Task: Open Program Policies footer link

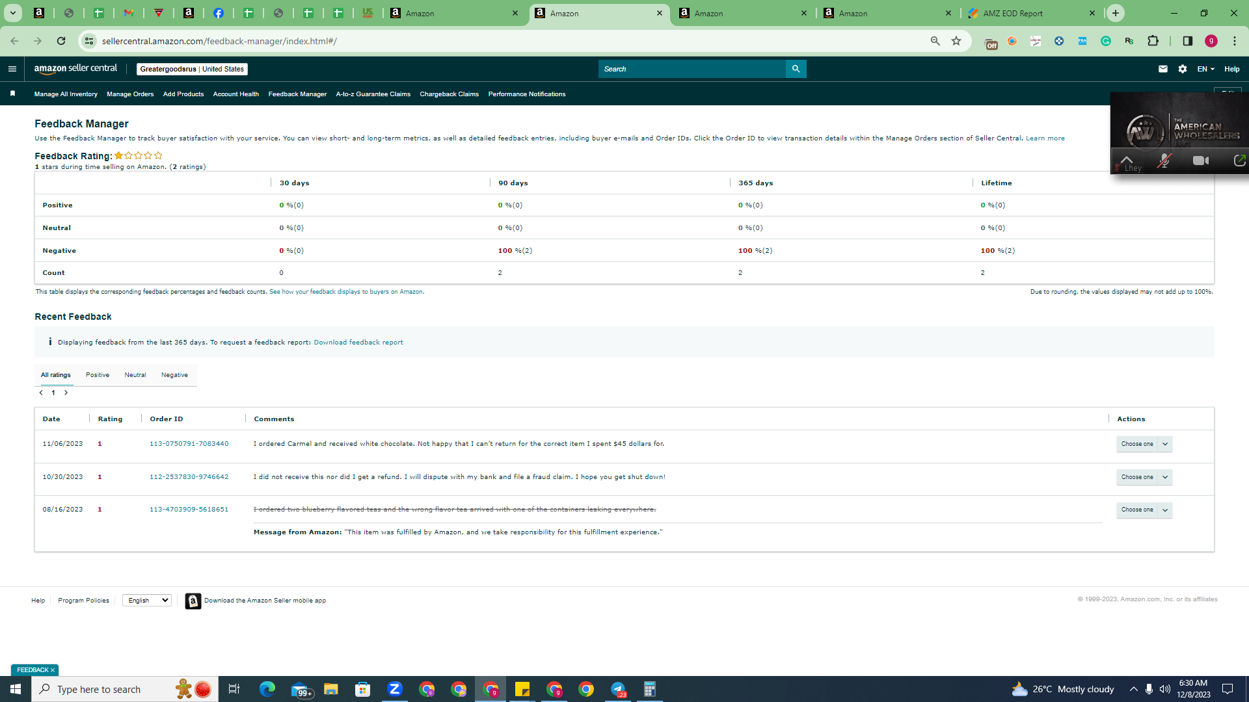Action: coord(83,601)
